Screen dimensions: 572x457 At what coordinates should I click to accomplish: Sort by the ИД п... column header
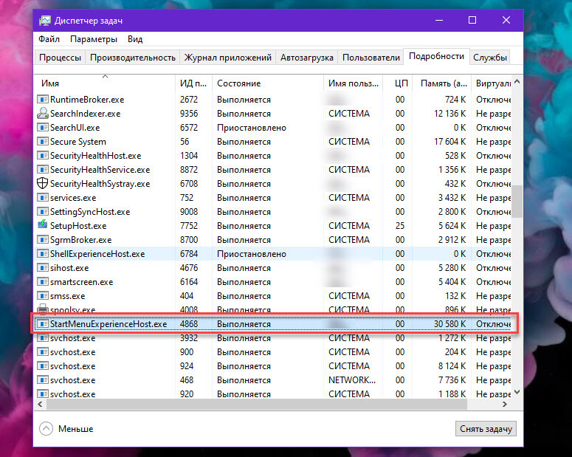click(x=193, y=83)
